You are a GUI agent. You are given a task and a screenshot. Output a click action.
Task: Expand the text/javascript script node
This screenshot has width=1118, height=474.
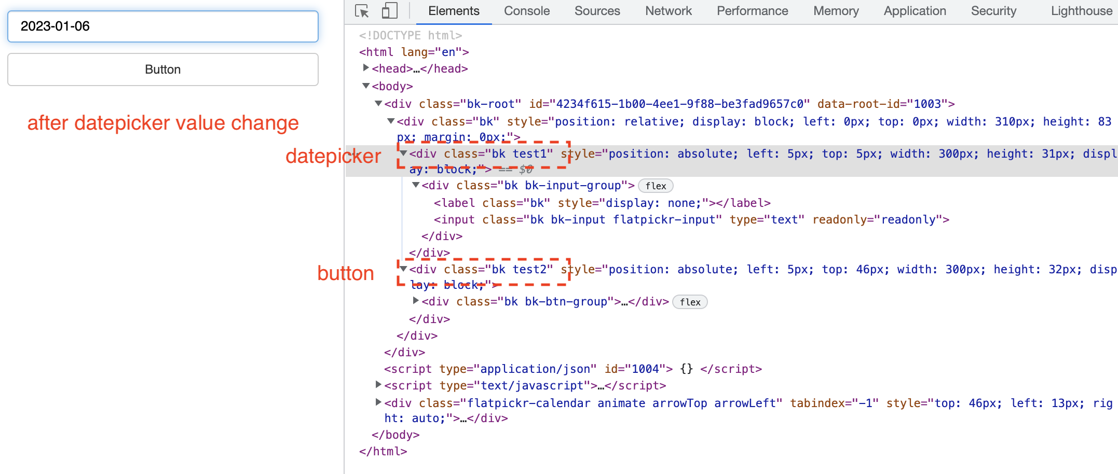(378, 385)
